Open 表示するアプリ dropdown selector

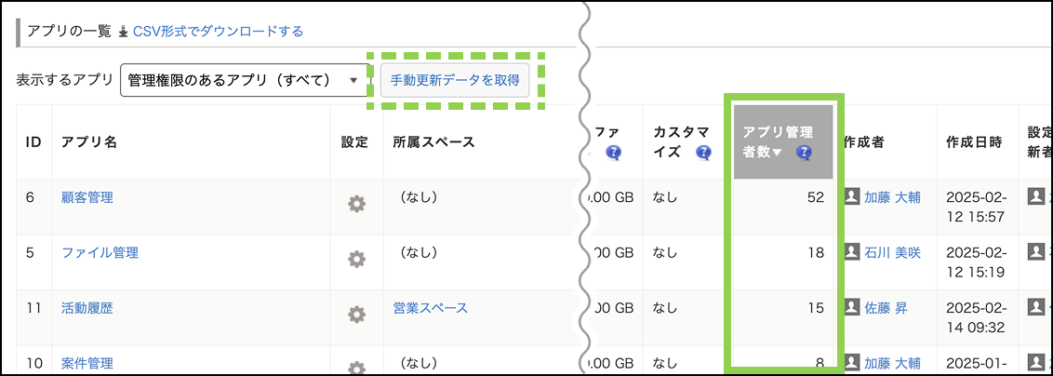coord(245,80)
